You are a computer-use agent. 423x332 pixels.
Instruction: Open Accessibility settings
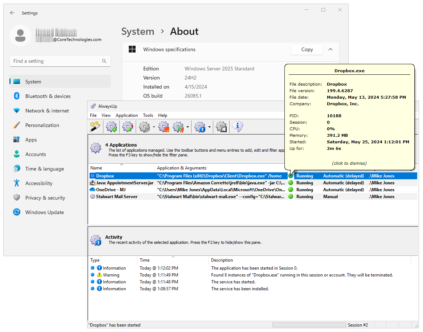tap(38, 183)
